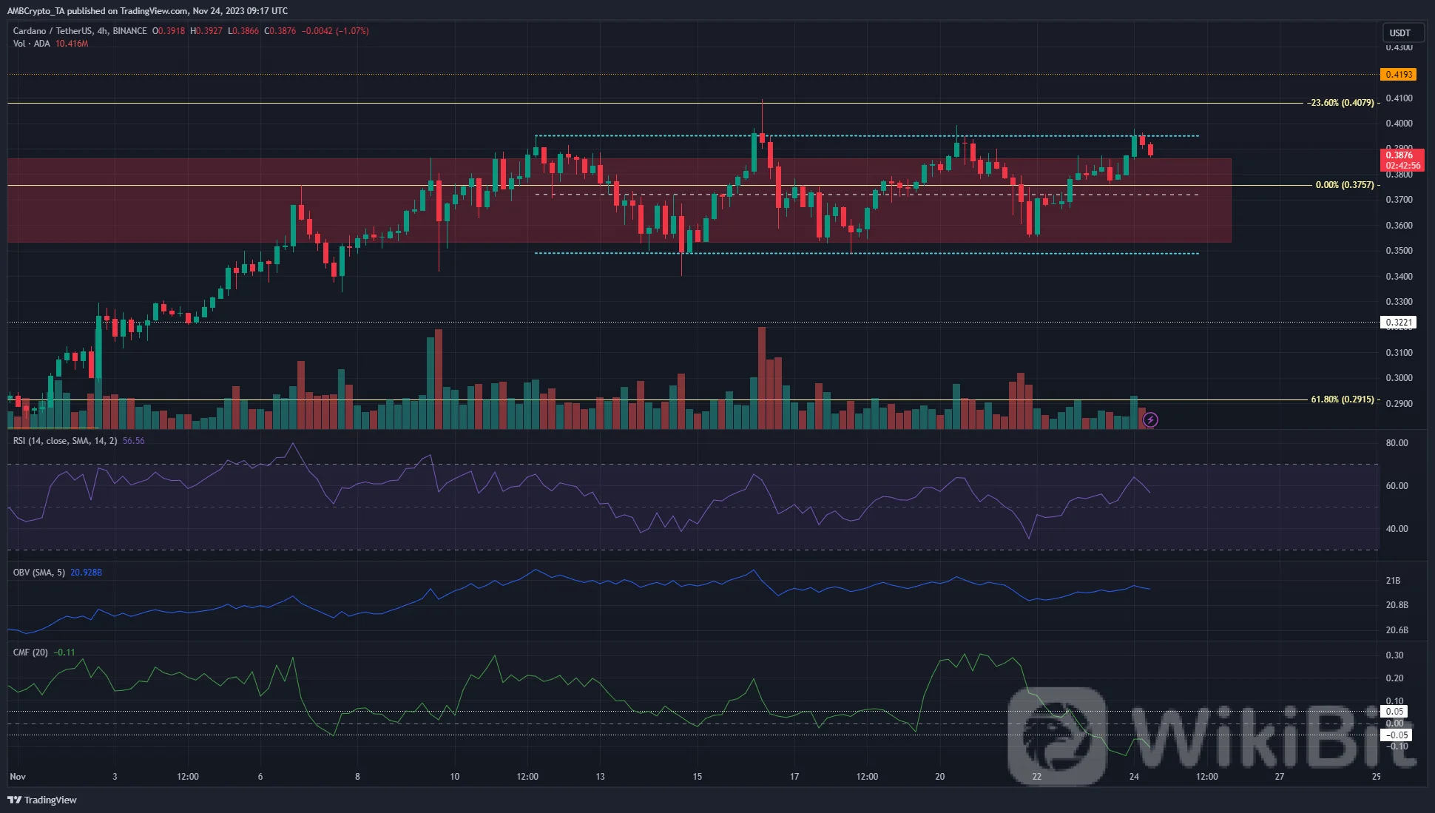Screen dimensions: 1435x813
Task: Select the -23.60% (0.4079) Fibonacci label
Action: click(x=1340, y=103)
